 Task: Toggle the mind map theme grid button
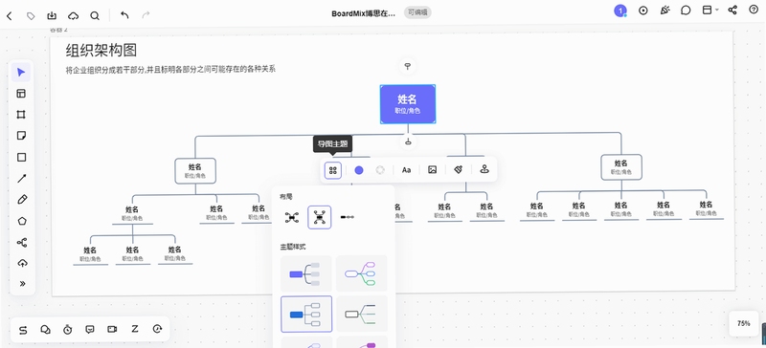pos(332,170)
